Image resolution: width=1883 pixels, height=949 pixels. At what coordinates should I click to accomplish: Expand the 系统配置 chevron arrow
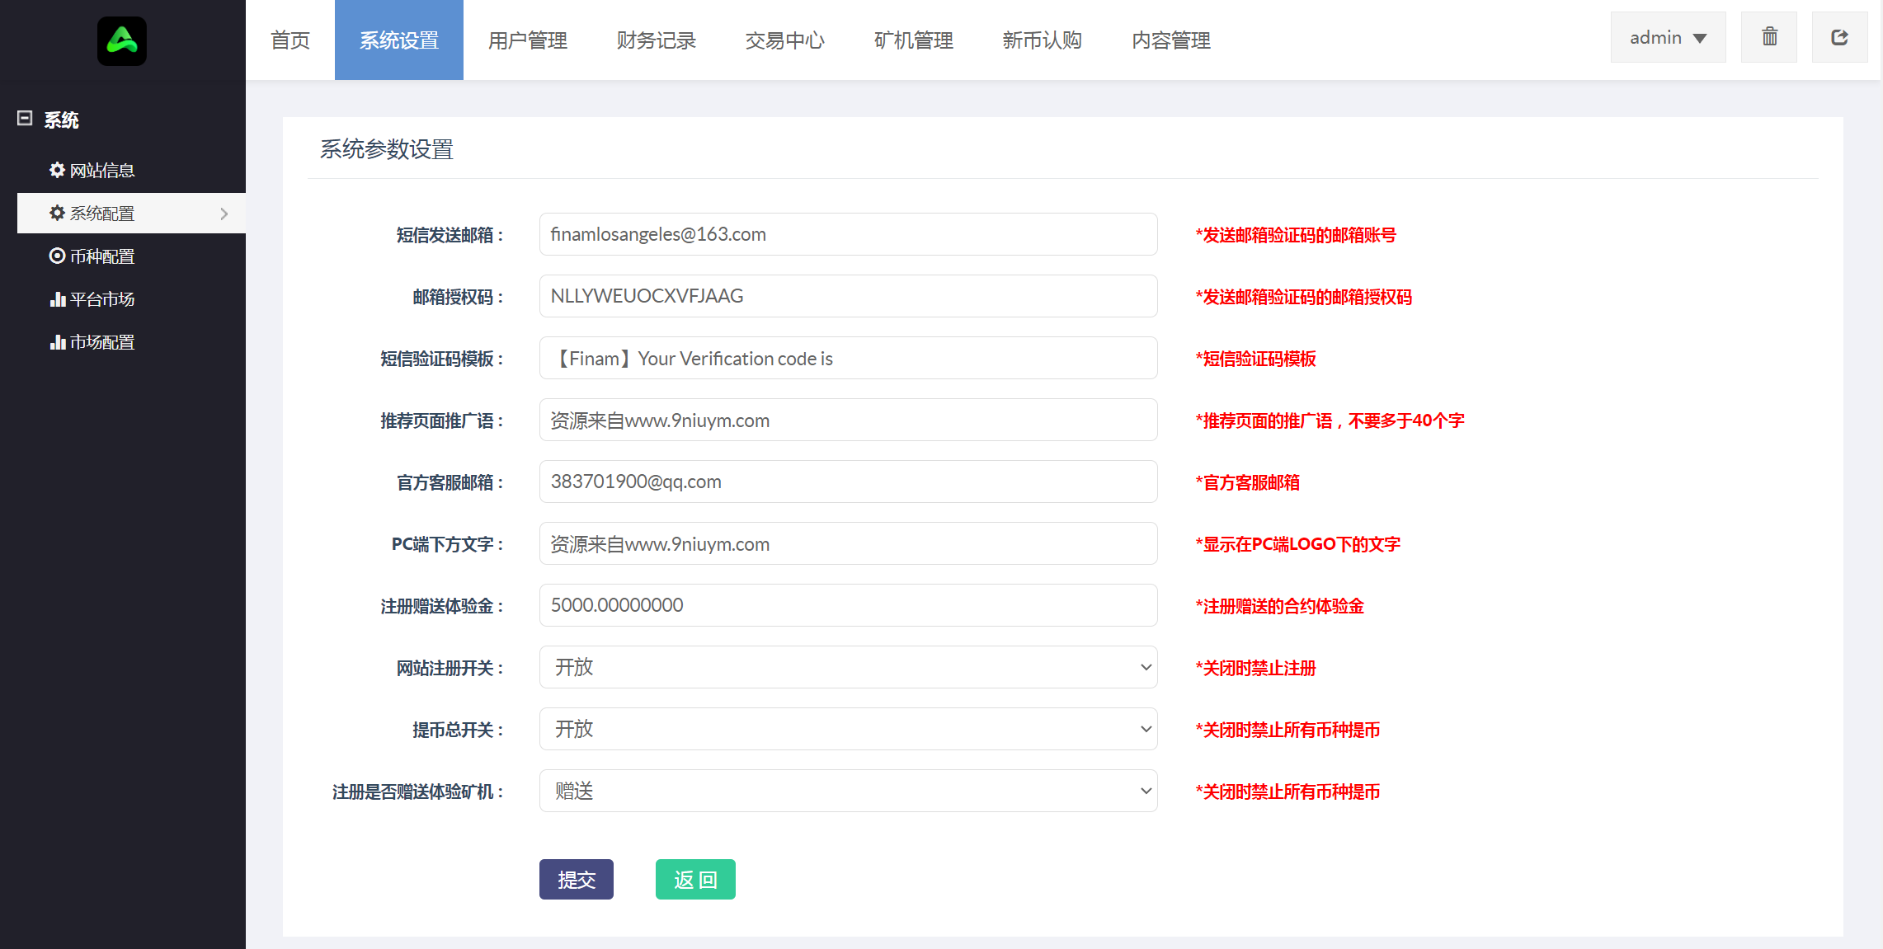(x=224, y=214)
